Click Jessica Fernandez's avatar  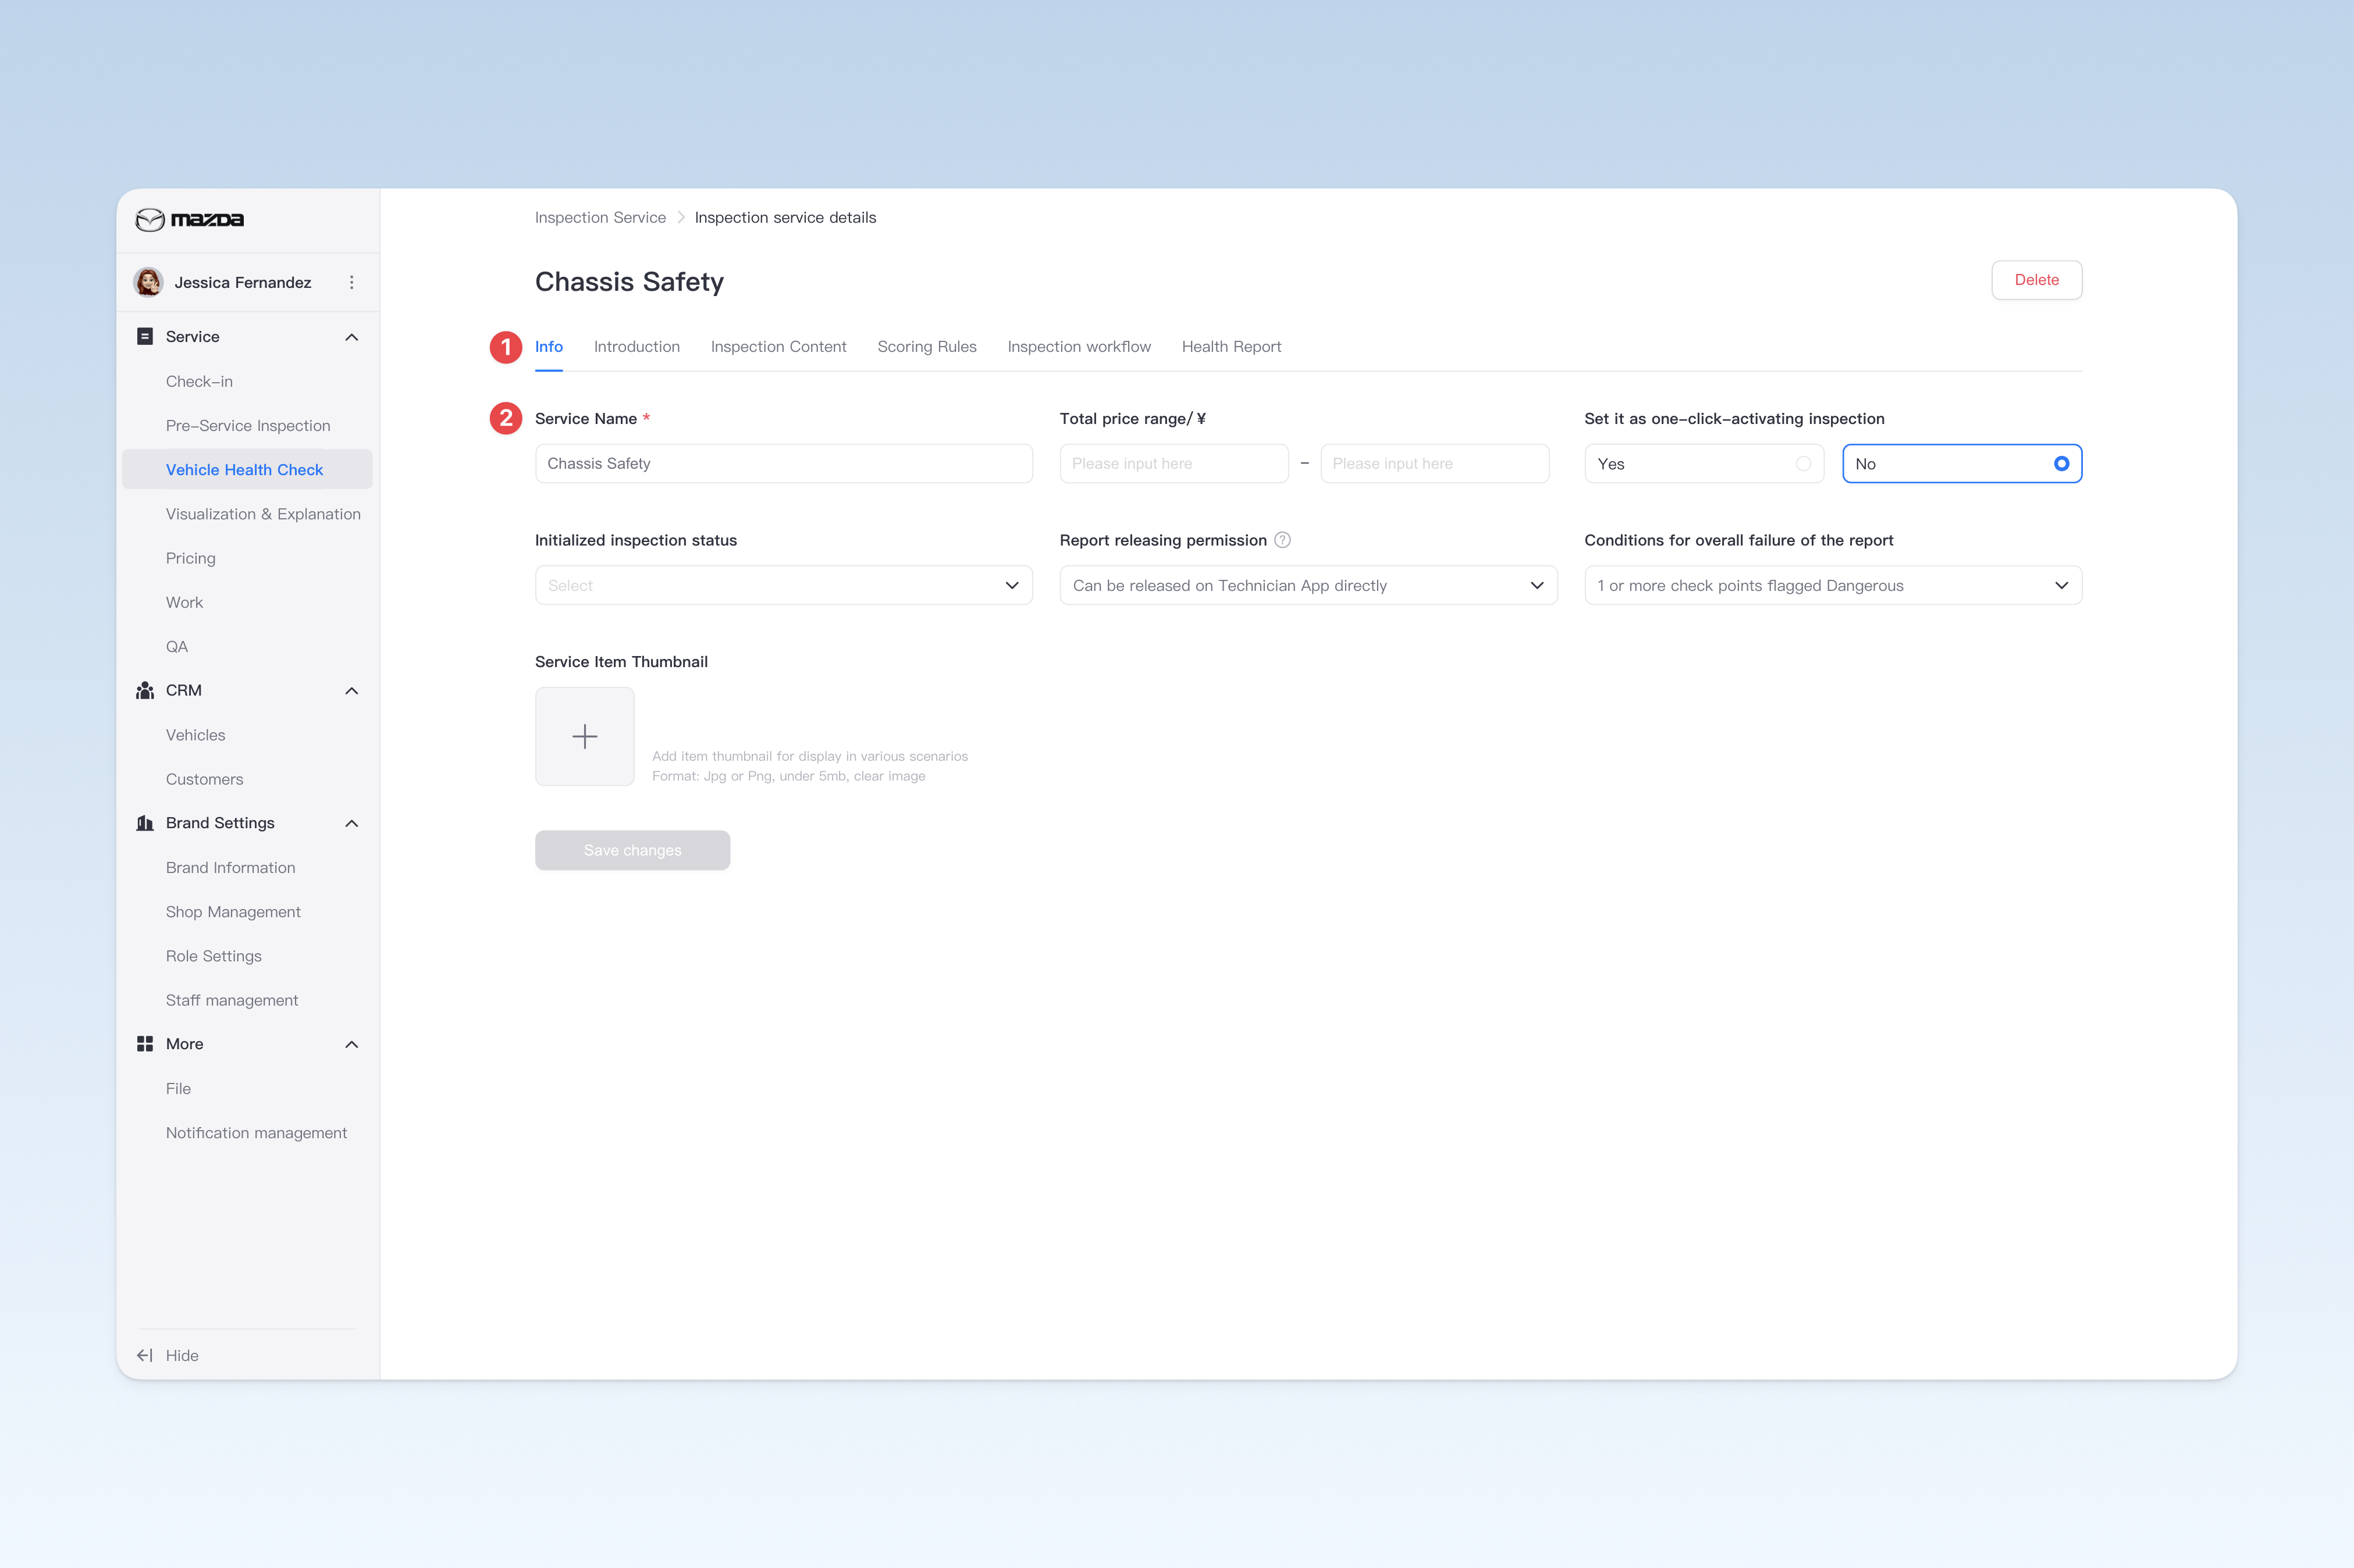coord(149,282)
